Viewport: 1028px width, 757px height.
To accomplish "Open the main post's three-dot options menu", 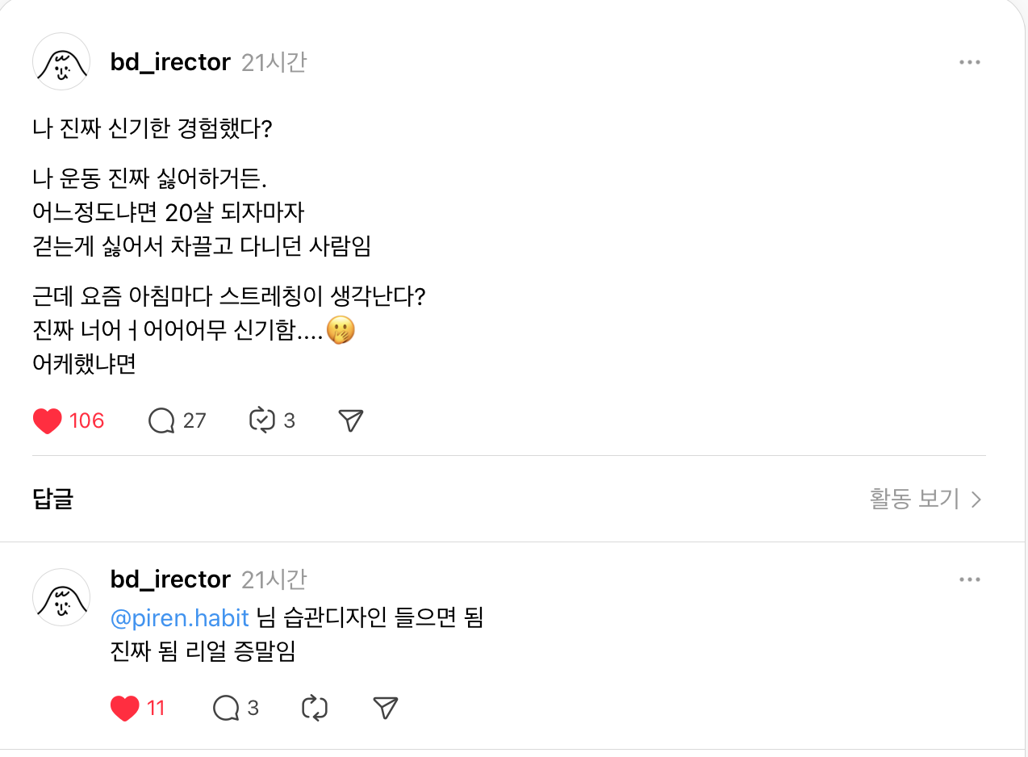I will [970, 61].
